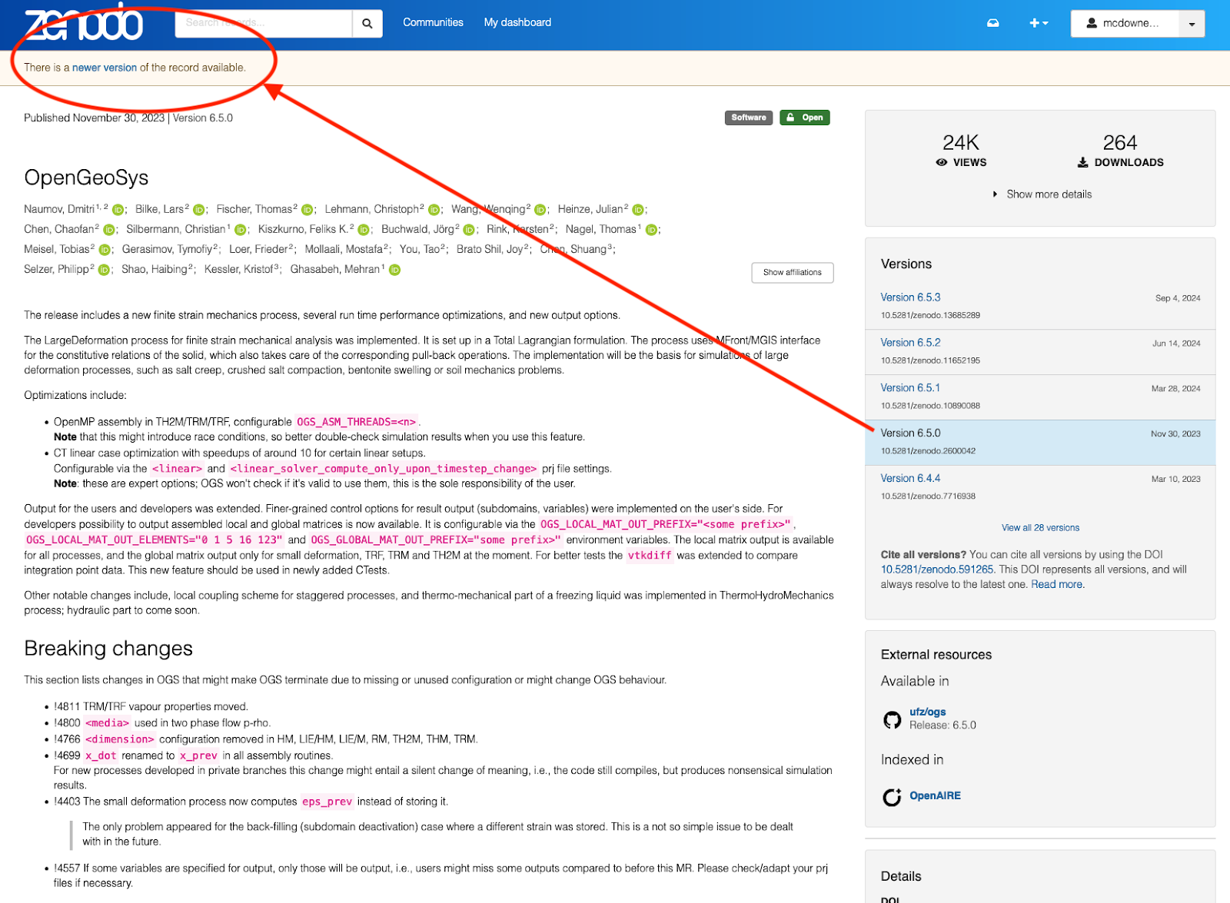Open the ufz/ogs GitHub repository link
This screenshot has height=903, width=1230.
point(927,712)
